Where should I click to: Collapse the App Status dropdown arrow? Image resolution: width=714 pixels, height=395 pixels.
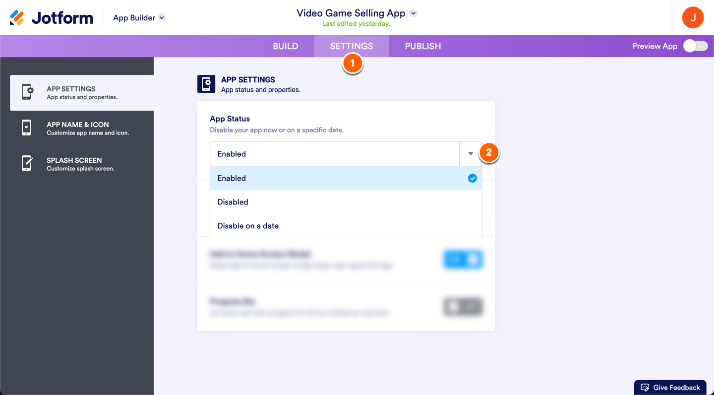click(471, 154)
